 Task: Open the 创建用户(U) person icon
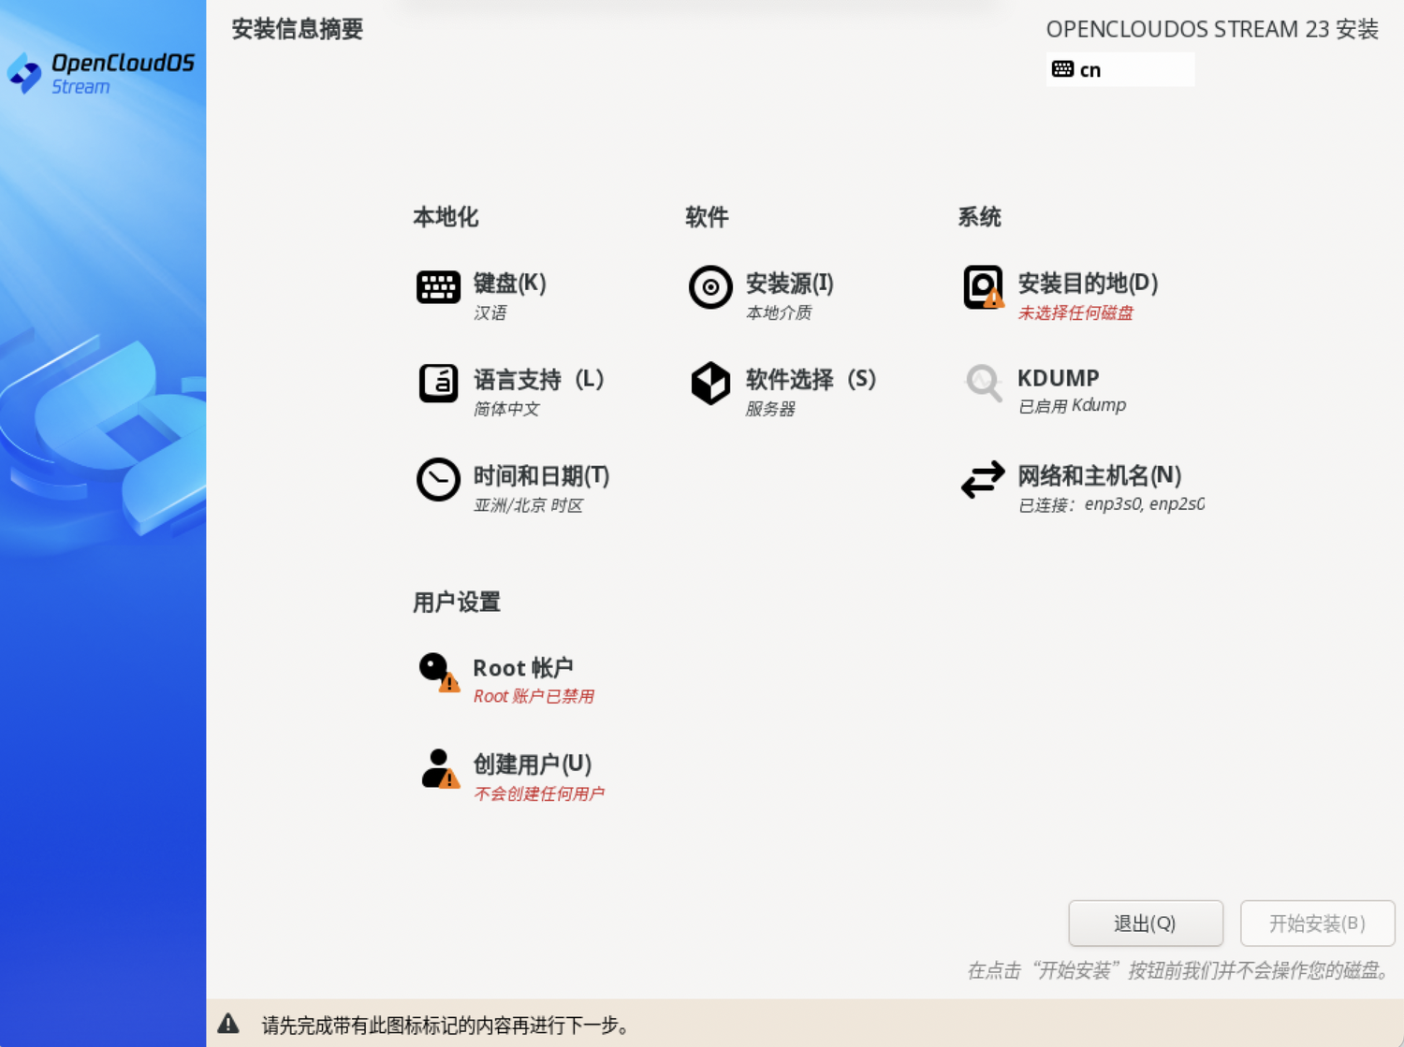tap(439, 768)
